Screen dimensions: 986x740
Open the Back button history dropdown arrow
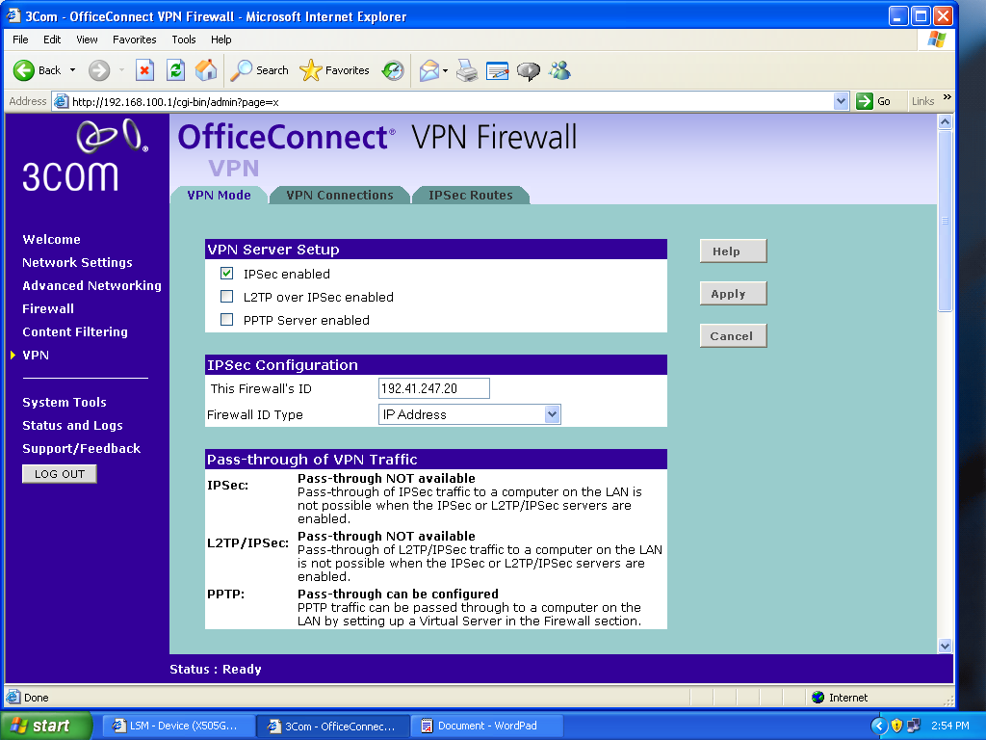tap(72, 70)
